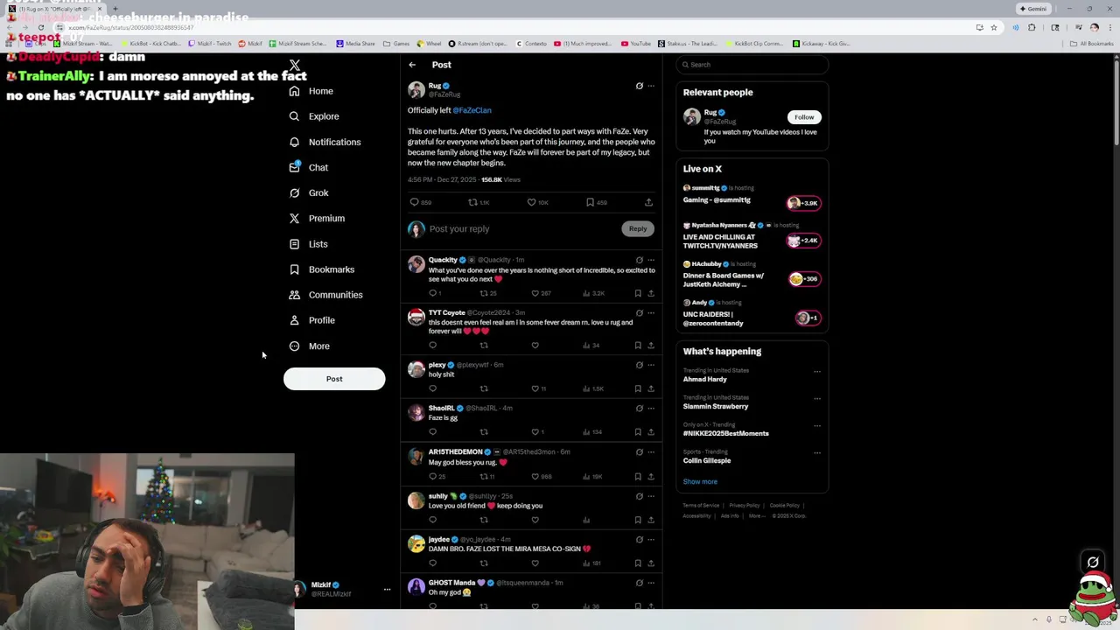The image size is (1120, 630).
Task: Repost Rug's main post
Action: pyautogui.click(x=472, y=202)
